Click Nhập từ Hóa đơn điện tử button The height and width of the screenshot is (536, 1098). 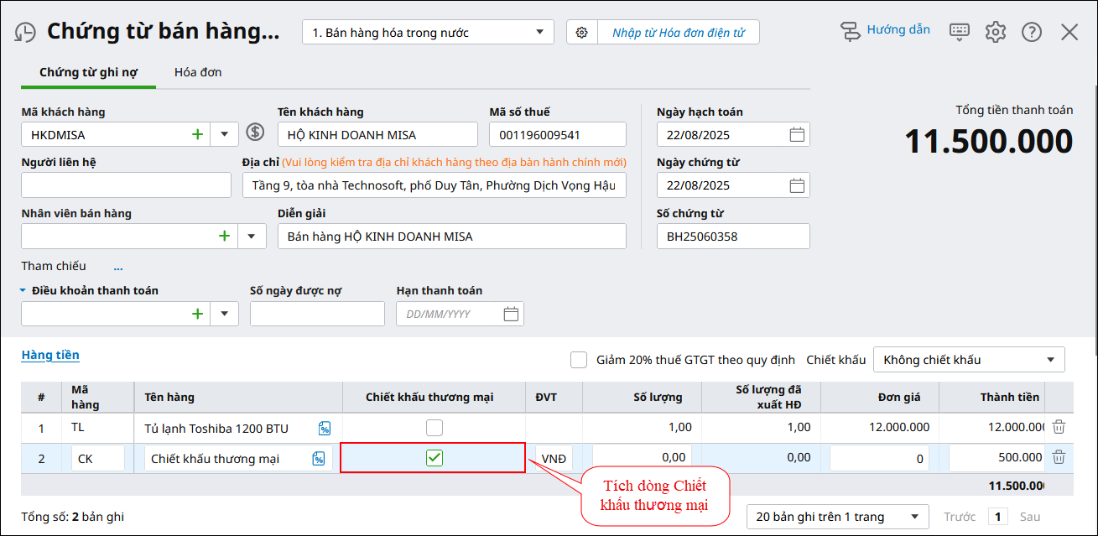(678, 33)
